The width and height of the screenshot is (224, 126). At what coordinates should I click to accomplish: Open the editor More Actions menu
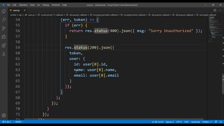[x=220, y=10]
